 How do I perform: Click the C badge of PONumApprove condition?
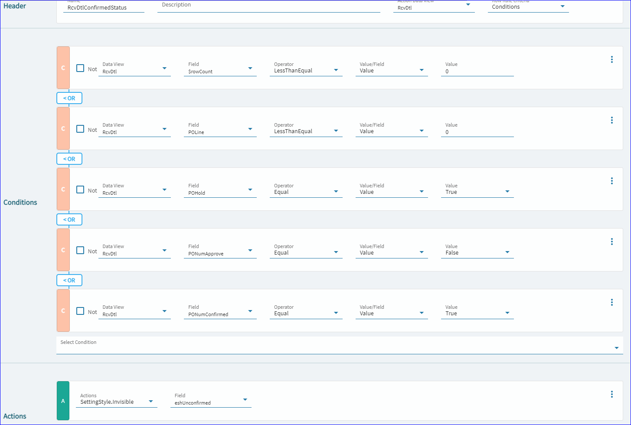(x=63, y=250)
